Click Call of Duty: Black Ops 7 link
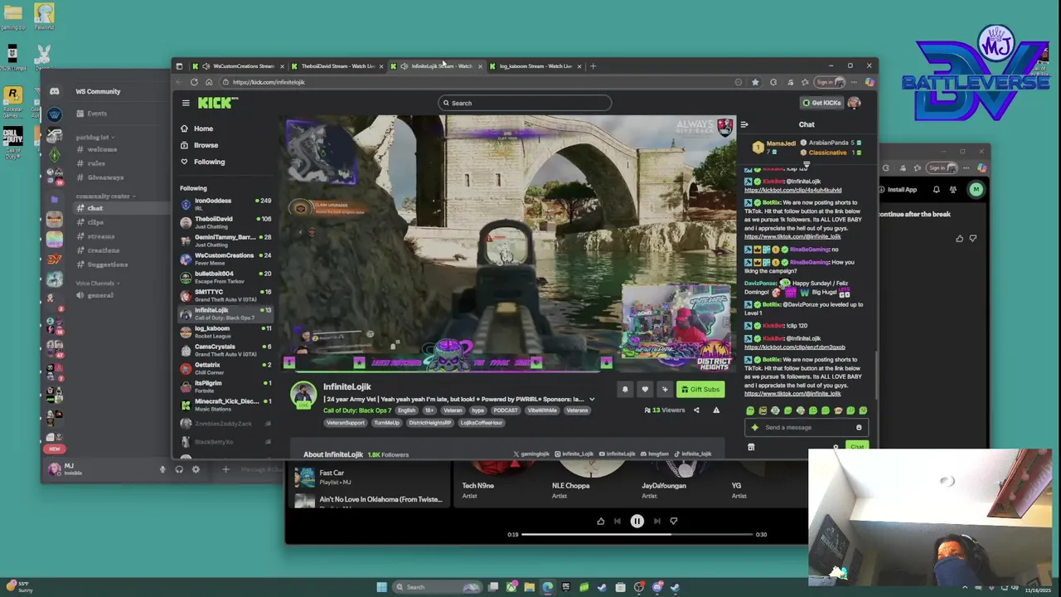The width and height of the screenshot is (1061, 597). (357, 410)
